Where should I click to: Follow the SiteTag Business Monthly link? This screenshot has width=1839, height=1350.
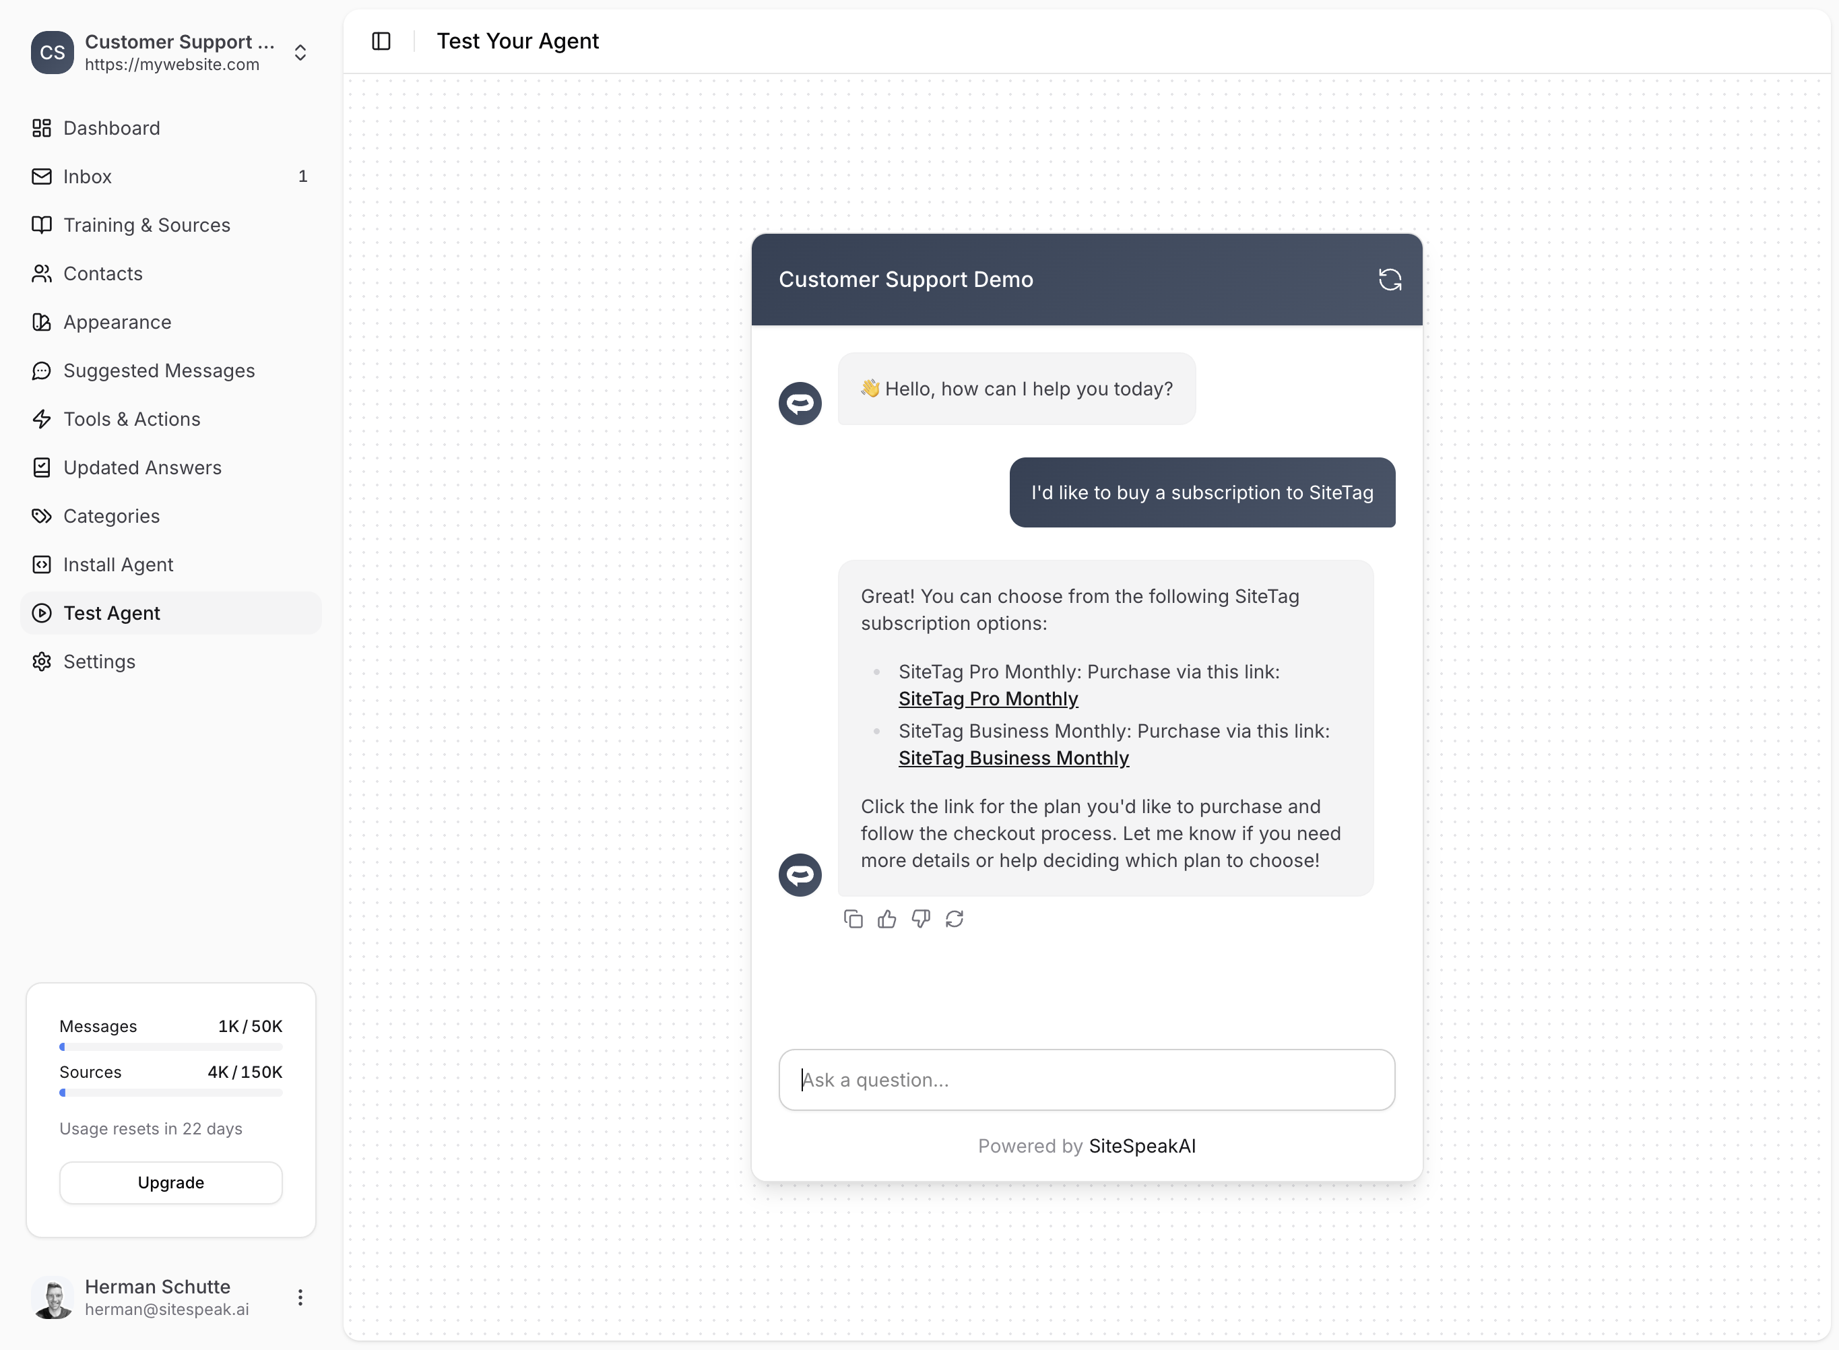point(1013,759)
